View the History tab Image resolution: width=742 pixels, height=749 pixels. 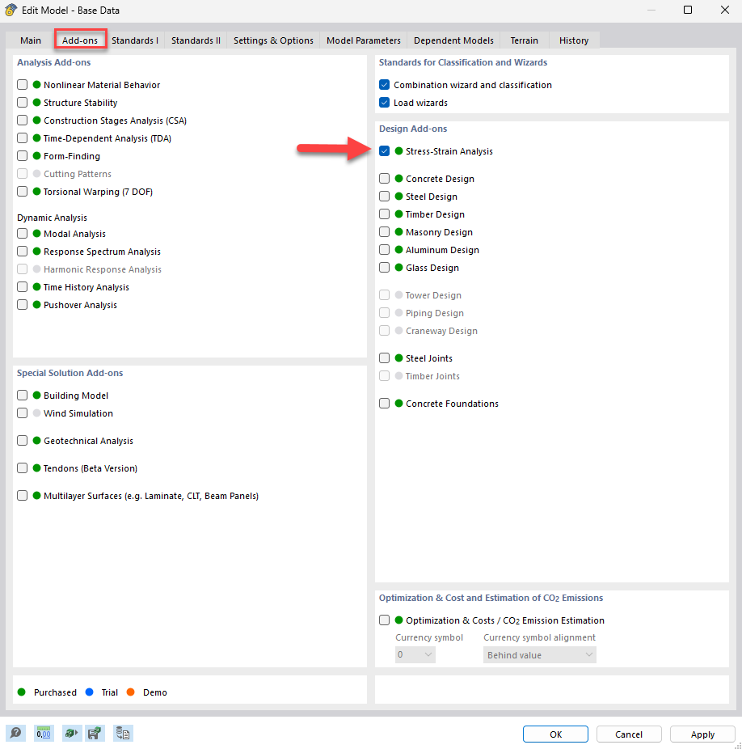(x=573, y=40)
